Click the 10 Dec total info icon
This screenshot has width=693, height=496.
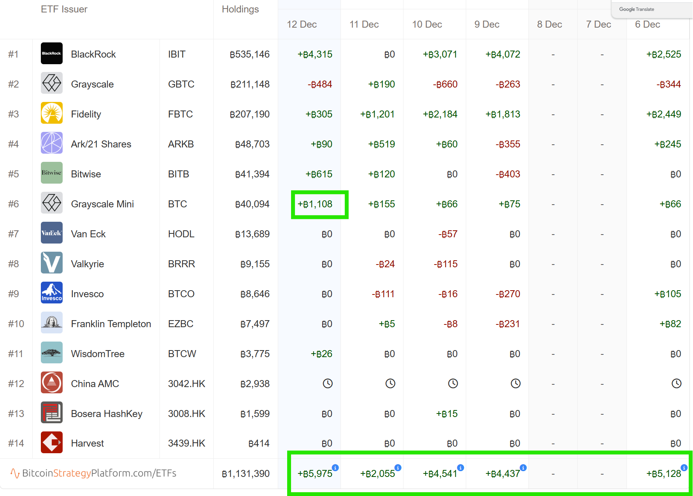click(x=460, y=468)
